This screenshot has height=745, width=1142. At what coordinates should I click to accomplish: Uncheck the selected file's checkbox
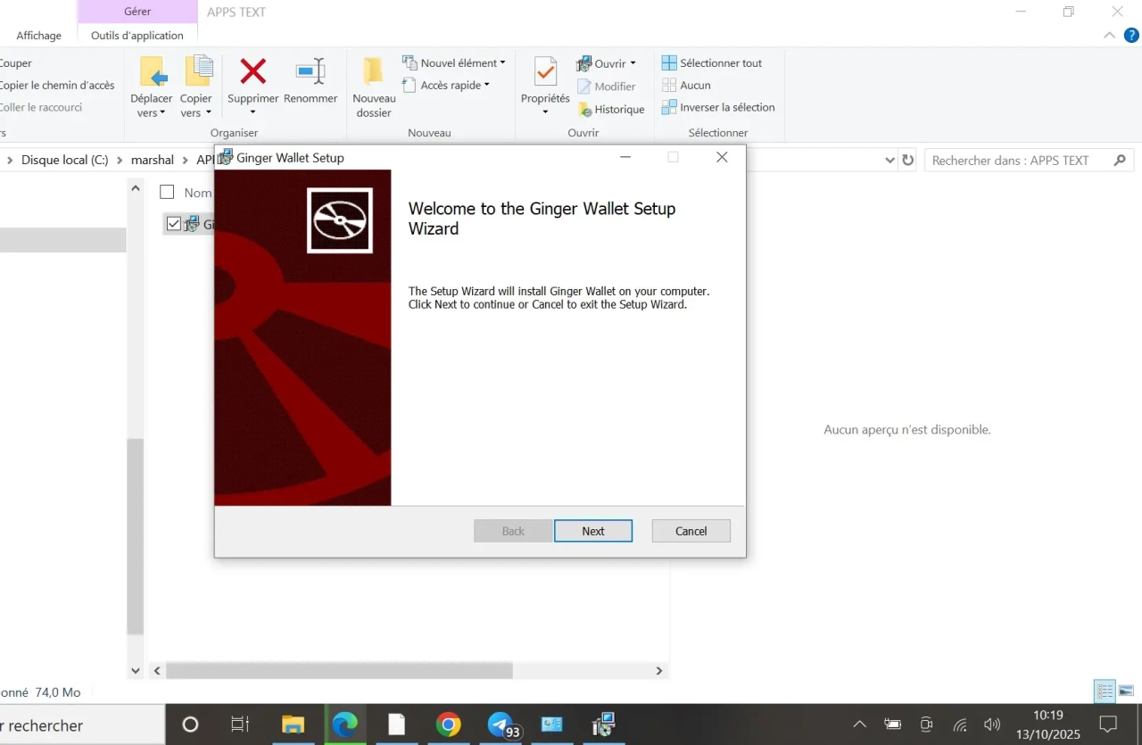click(x=174, y=224)
